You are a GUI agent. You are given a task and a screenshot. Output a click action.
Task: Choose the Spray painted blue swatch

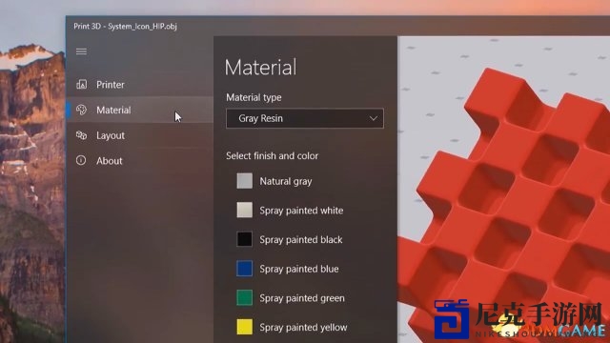244,269
